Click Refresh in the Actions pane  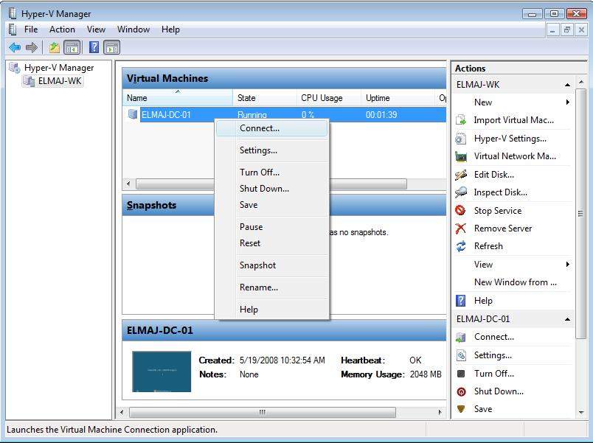pos(488,246)
